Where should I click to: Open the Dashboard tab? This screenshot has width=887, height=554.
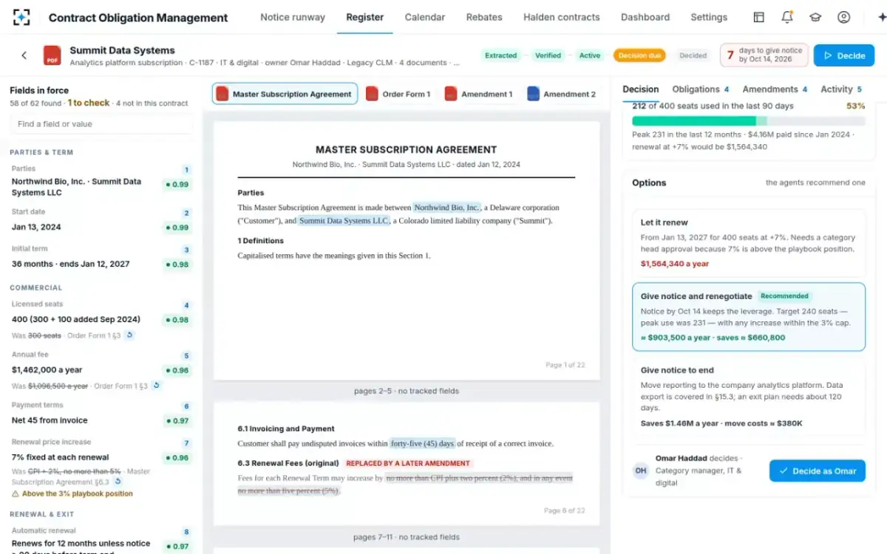pyautogui.click(x=645, y=17)
